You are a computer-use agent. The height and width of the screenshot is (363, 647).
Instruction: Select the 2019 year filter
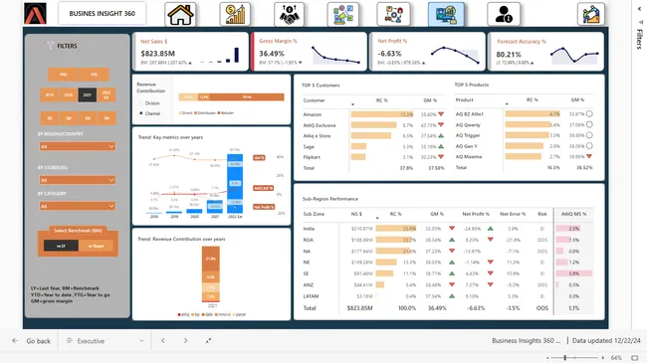pyautogui.click(x=49, y=94)
